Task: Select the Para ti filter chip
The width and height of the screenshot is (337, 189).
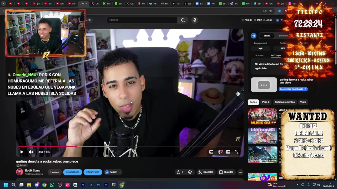Action: 266,102
